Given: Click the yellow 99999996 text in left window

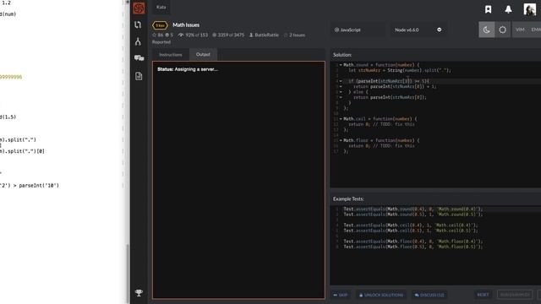Looking at the screenshot, I should tap(11, 77).
